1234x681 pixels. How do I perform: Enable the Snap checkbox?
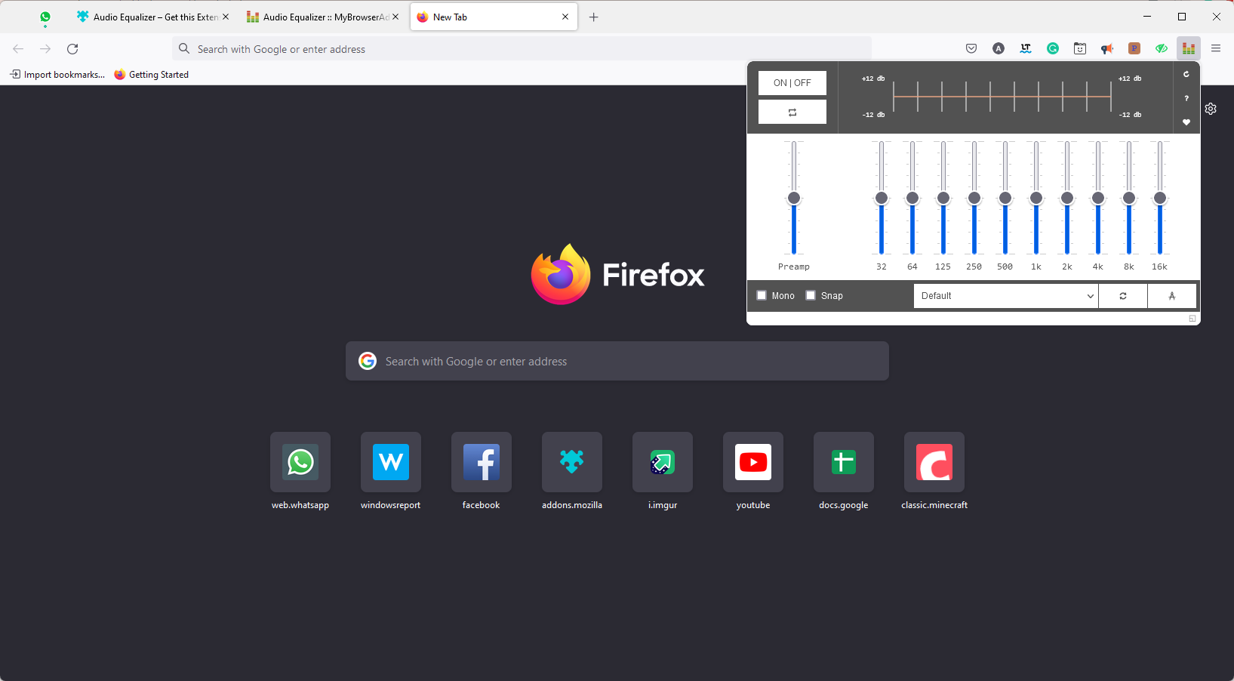[811, 295]
